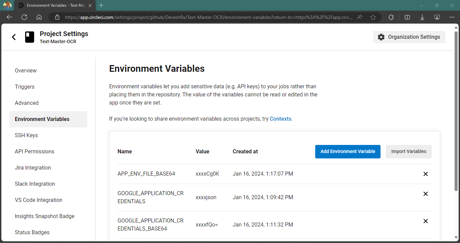Go back using the browser back arrow
The height and width of the screenshot is (243, 460).
[x=9, y=17]
